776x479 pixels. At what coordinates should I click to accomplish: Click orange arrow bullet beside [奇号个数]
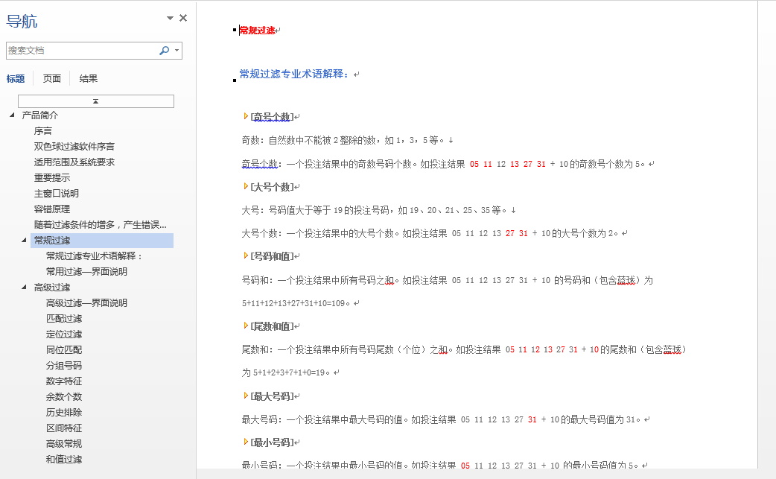coord(247,116)
